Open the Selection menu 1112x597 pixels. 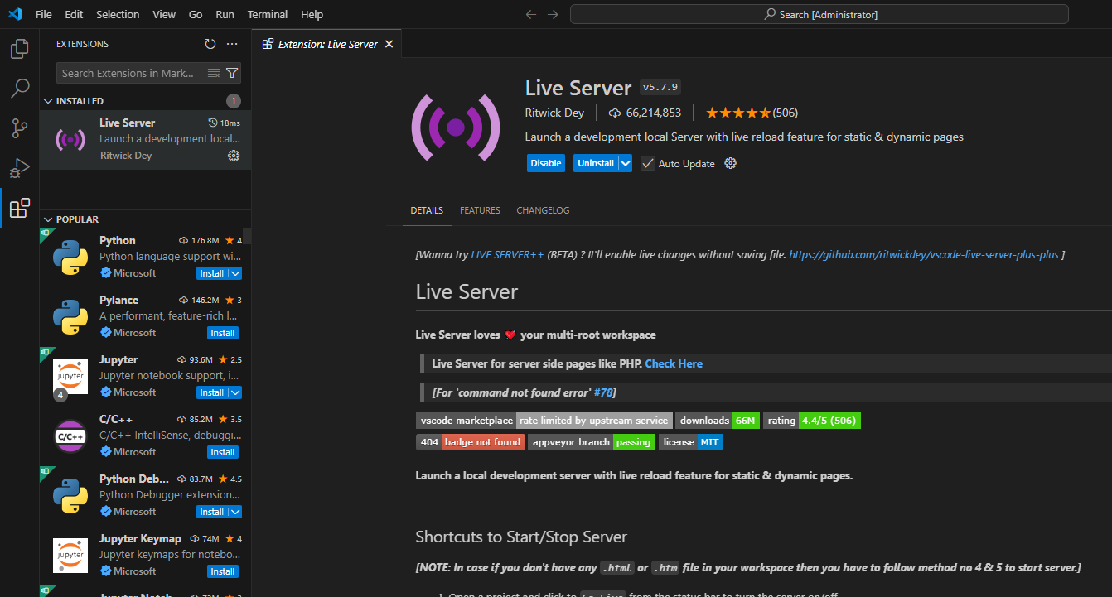[118, 14]
